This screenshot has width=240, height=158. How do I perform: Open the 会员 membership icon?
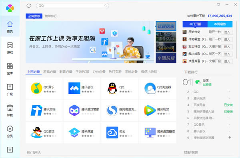point(10,131)
